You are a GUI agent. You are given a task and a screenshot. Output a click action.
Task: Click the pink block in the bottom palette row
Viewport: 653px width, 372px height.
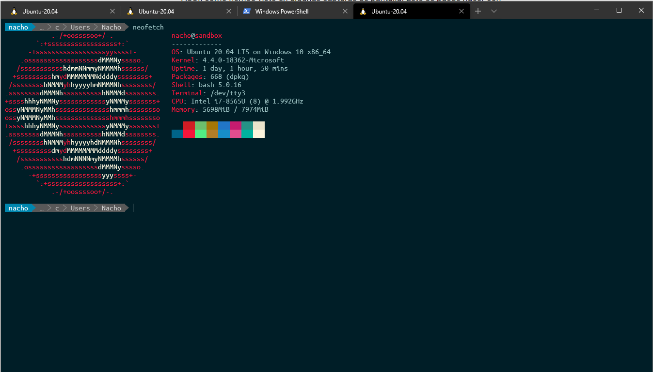tap(236, 134)
